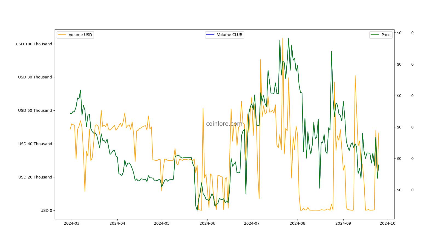Click the USD 40 Thousand axis label
This screenshot has width=438, height=246.
pos(35,144)
